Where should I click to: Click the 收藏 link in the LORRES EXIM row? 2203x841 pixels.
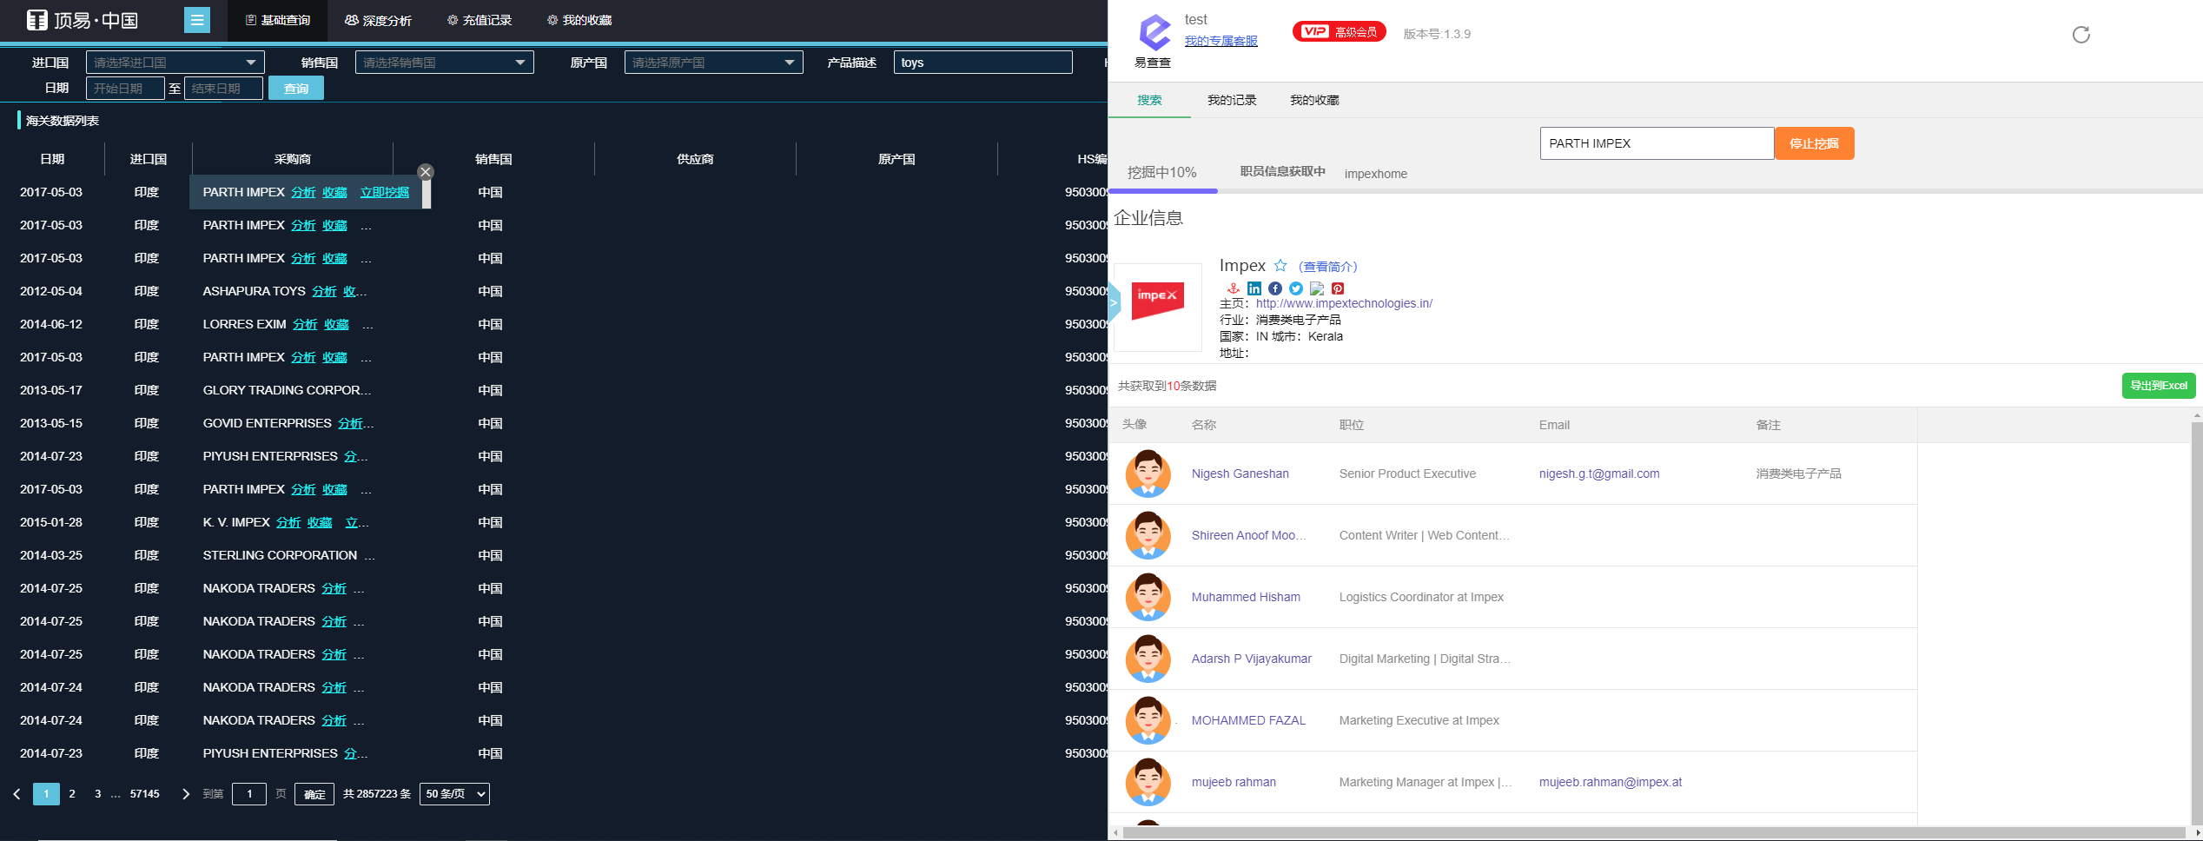[336, 324]
